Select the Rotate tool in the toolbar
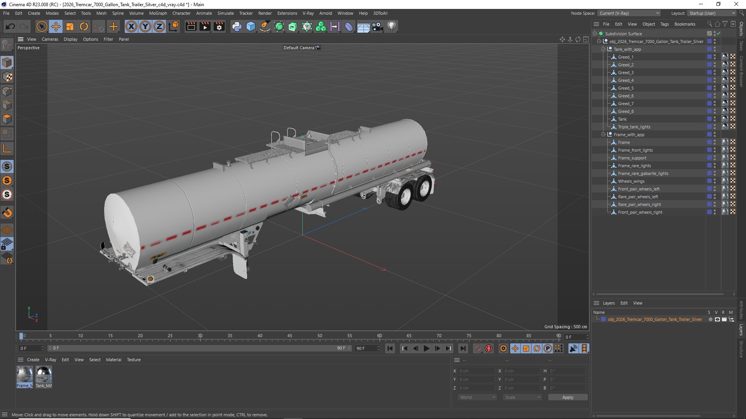The image size is (746, 419). (x=84, y=26)
